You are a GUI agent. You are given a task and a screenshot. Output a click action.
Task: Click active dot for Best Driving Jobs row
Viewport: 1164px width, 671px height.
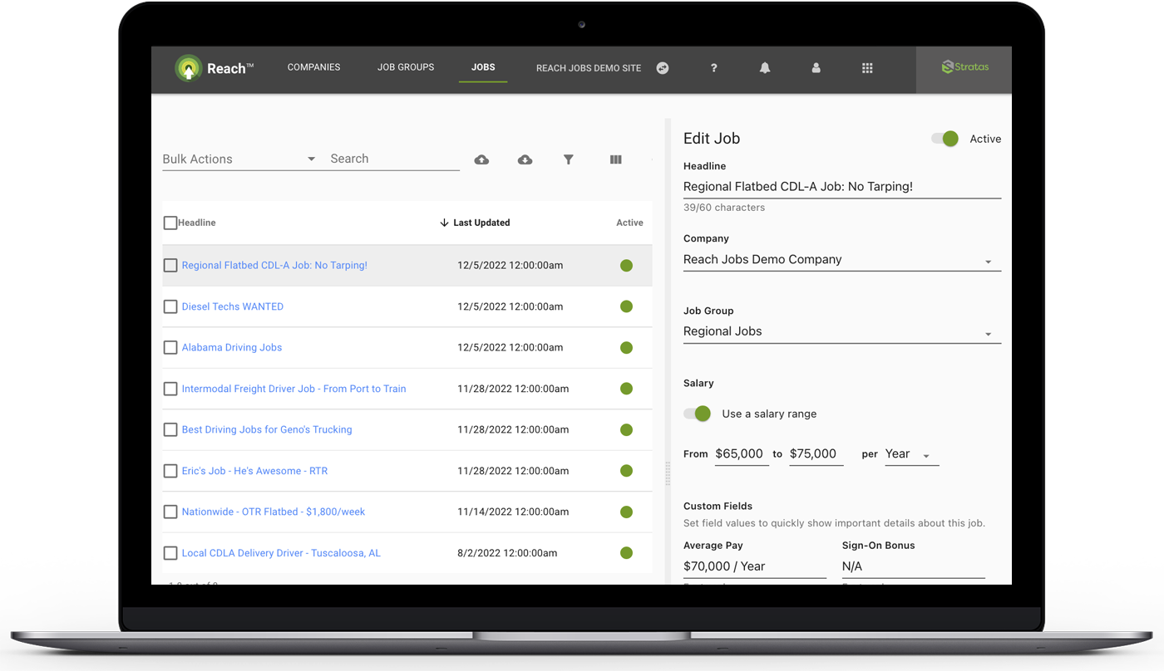[x=627, y=430]
